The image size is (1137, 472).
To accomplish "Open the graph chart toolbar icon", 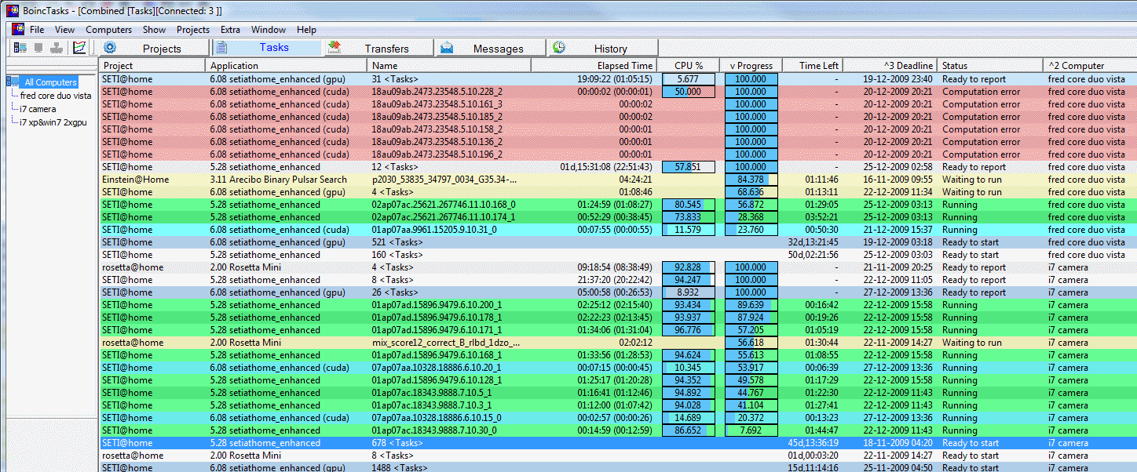I will click(79, 48).
